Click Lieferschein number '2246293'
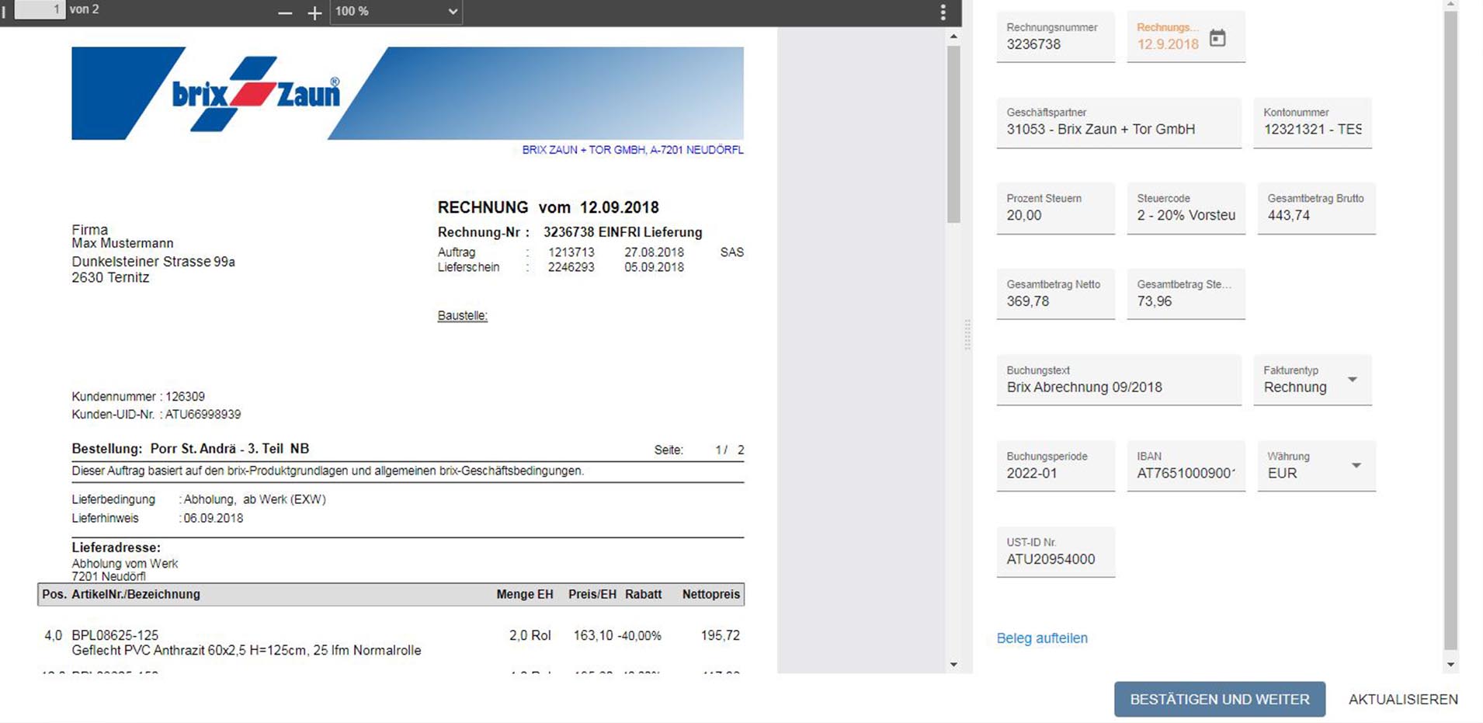The height and width of the screenshot is (723, 1483). 571,267
